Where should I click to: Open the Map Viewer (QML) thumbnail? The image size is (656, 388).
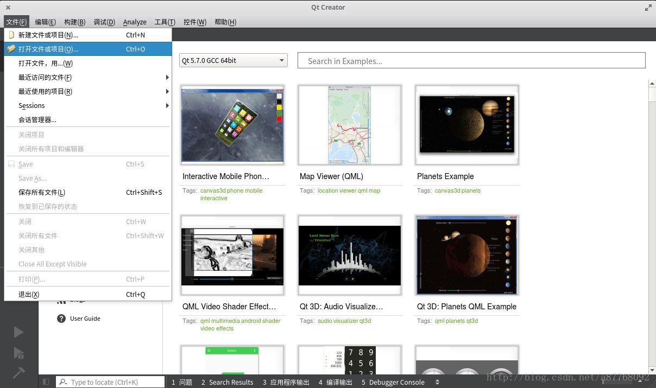click(x=350, y=125)
